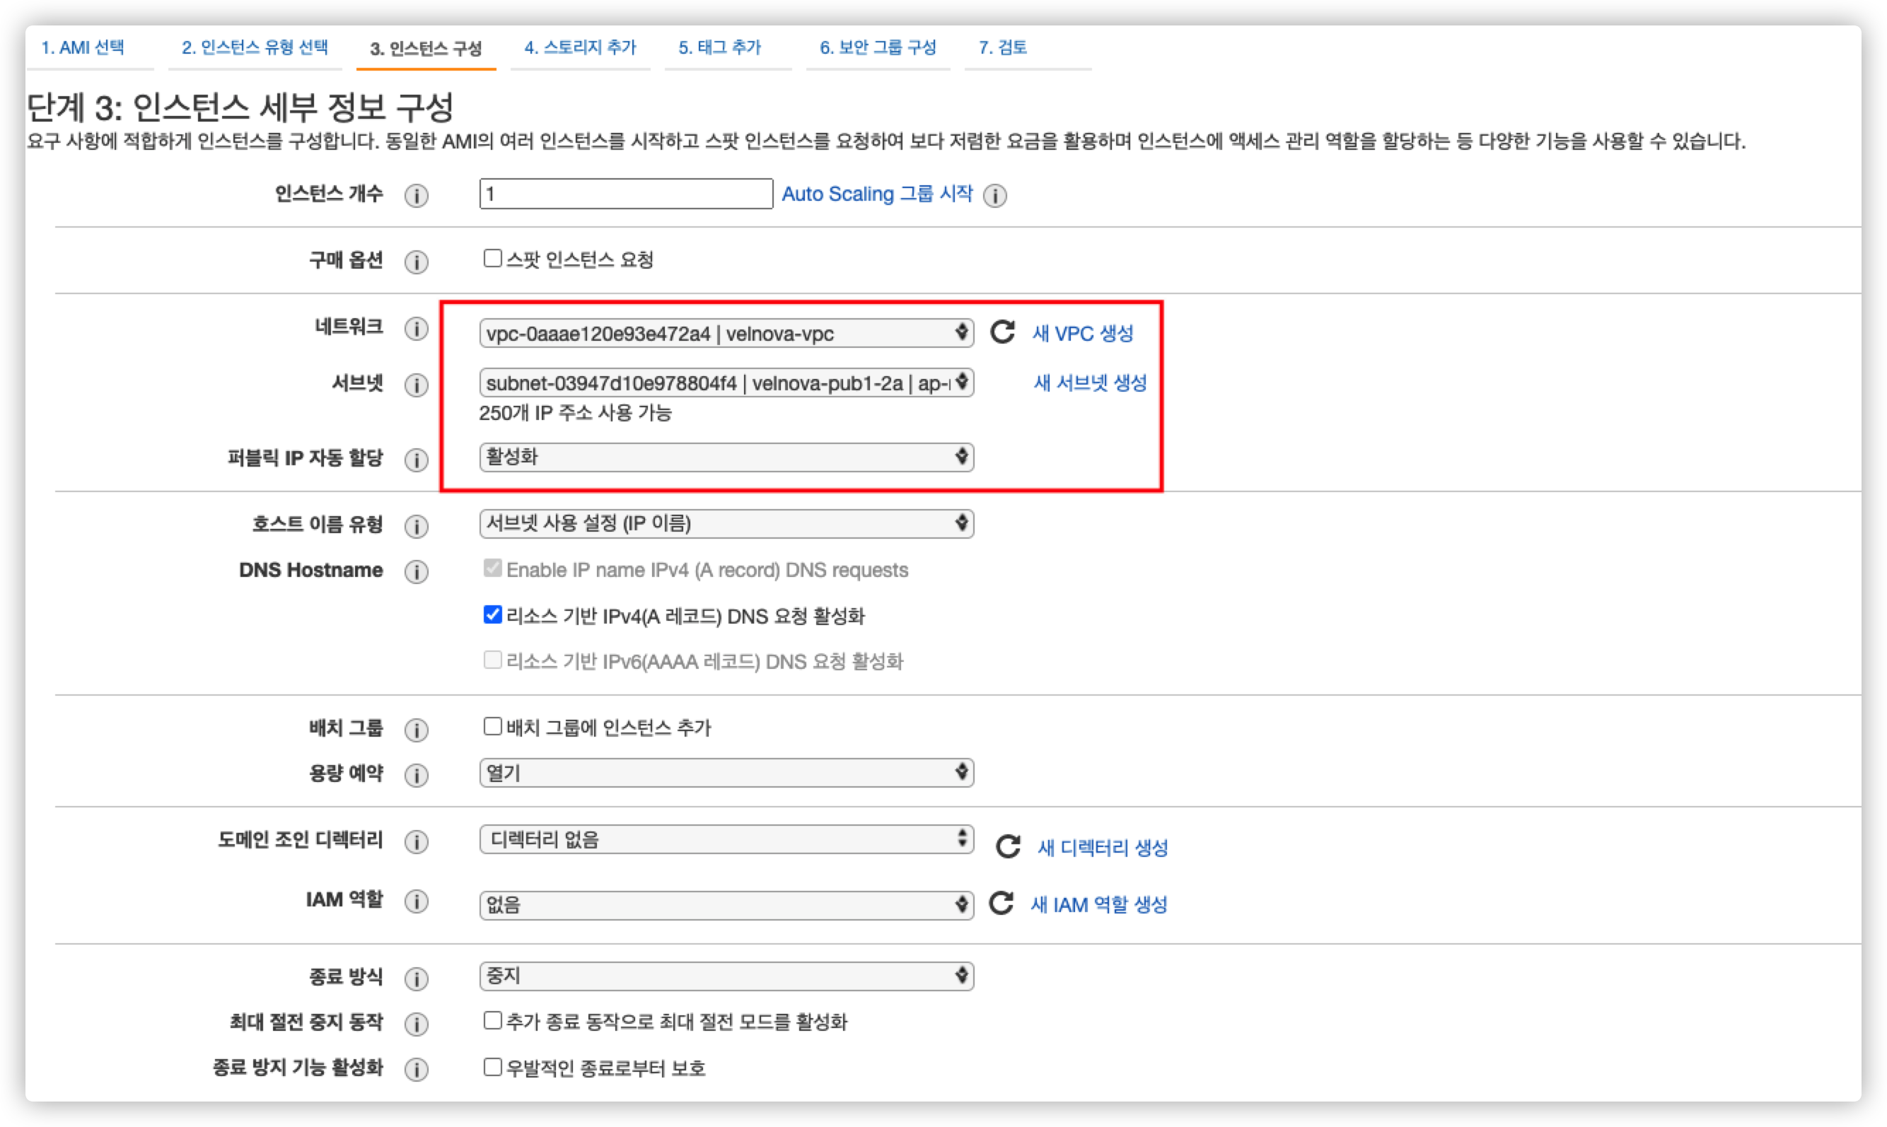Viewport: 1887px width, 1127px height.
Task: Click info icon next to 종료 방식
Action: point(417,978)
